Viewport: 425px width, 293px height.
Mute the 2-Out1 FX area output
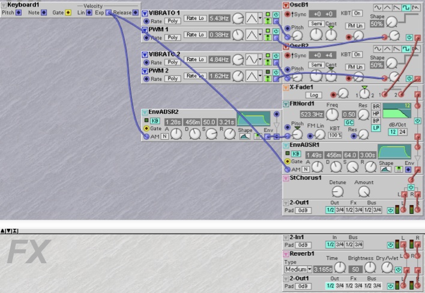390,286
